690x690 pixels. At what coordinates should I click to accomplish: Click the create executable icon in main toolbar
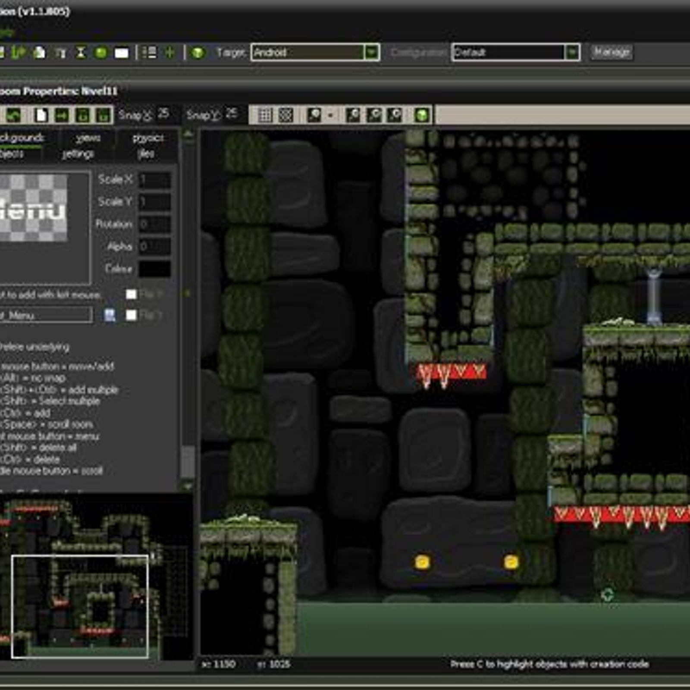click(39, 53)
